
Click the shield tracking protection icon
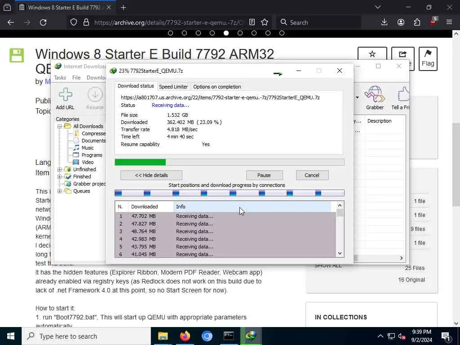[x=74, y=22]
